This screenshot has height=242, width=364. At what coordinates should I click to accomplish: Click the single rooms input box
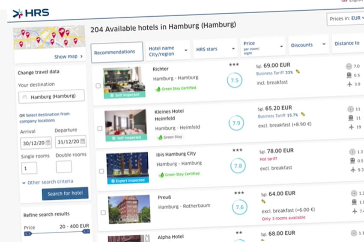click(29, 168)
